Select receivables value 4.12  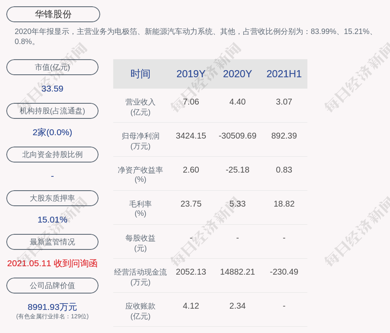[191, 306]
